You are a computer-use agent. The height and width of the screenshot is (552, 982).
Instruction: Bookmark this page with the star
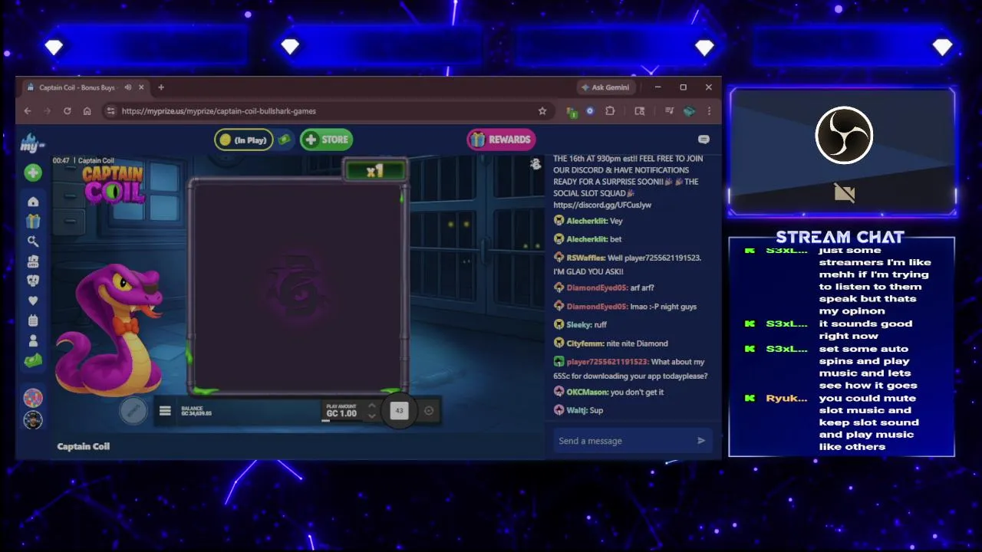tap(542, 111)
